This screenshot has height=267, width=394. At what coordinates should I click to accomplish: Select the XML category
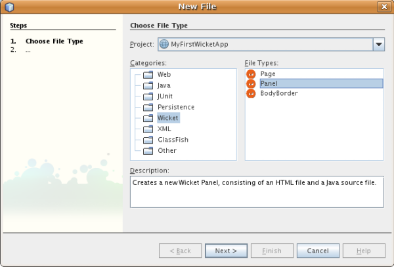(164, 129)
